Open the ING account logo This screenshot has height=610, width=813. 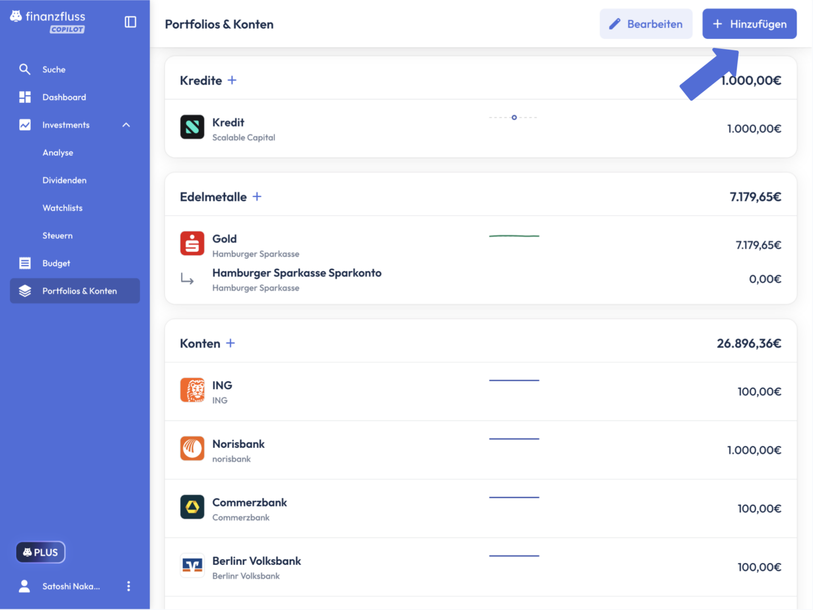(x=192, y=390)
